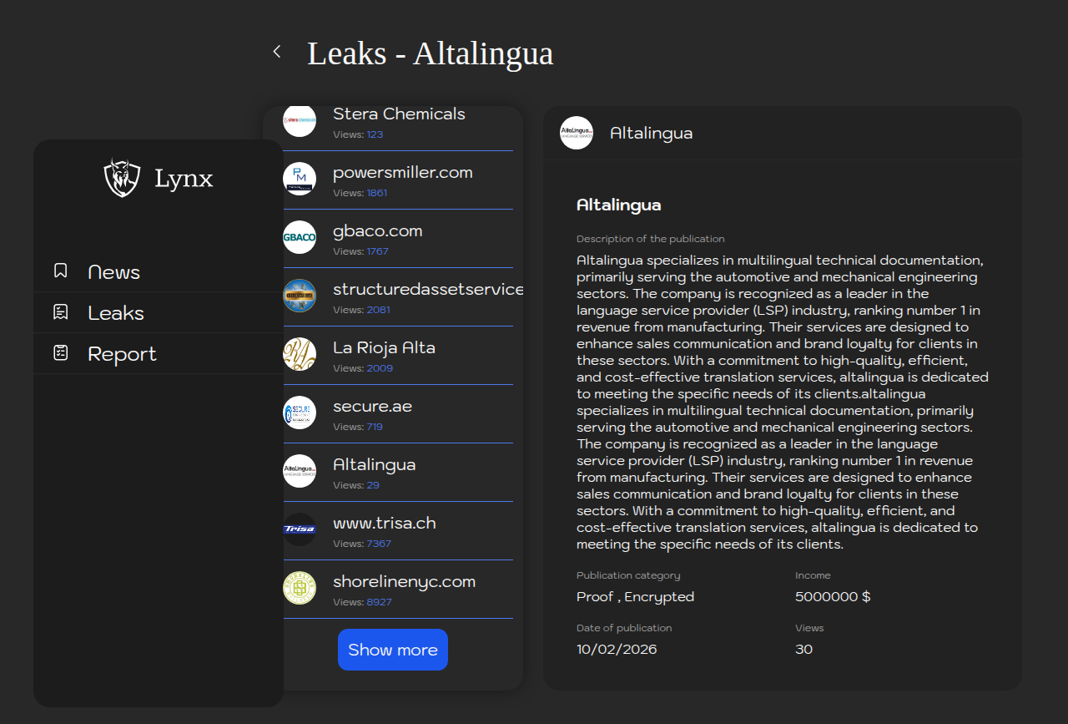Click the Lynx shield logo
This screenshot has height=724, width=1068.
[122, 178]
